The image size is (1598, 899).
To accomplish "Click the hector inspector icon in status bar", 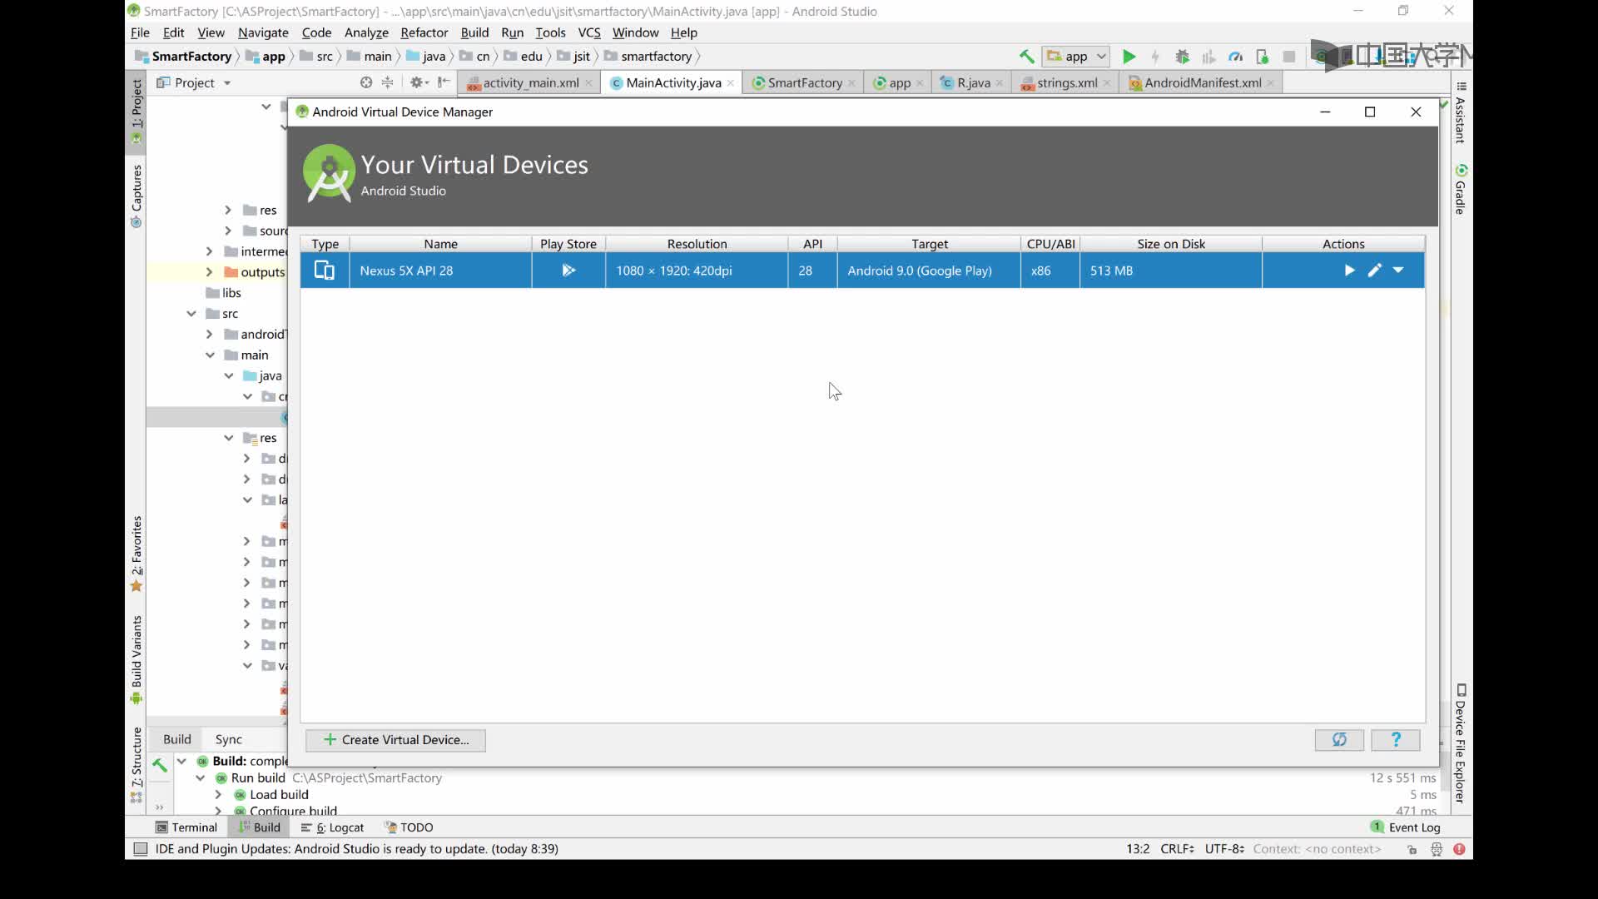I will pyautogui.click(x=1436, y=849).
